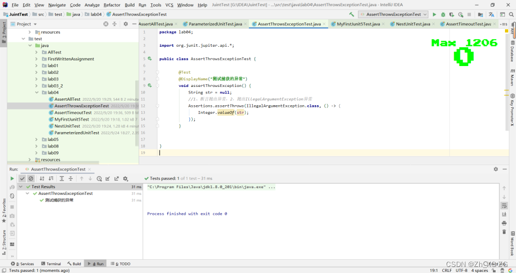516x273 pixels.
Task: Expand the lab05 folder
Action: (x=36, y=139)
